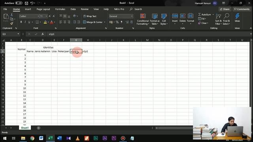Open font color dropdown arrow
This screenshot has height=142, width=253.
coord(55,22)
